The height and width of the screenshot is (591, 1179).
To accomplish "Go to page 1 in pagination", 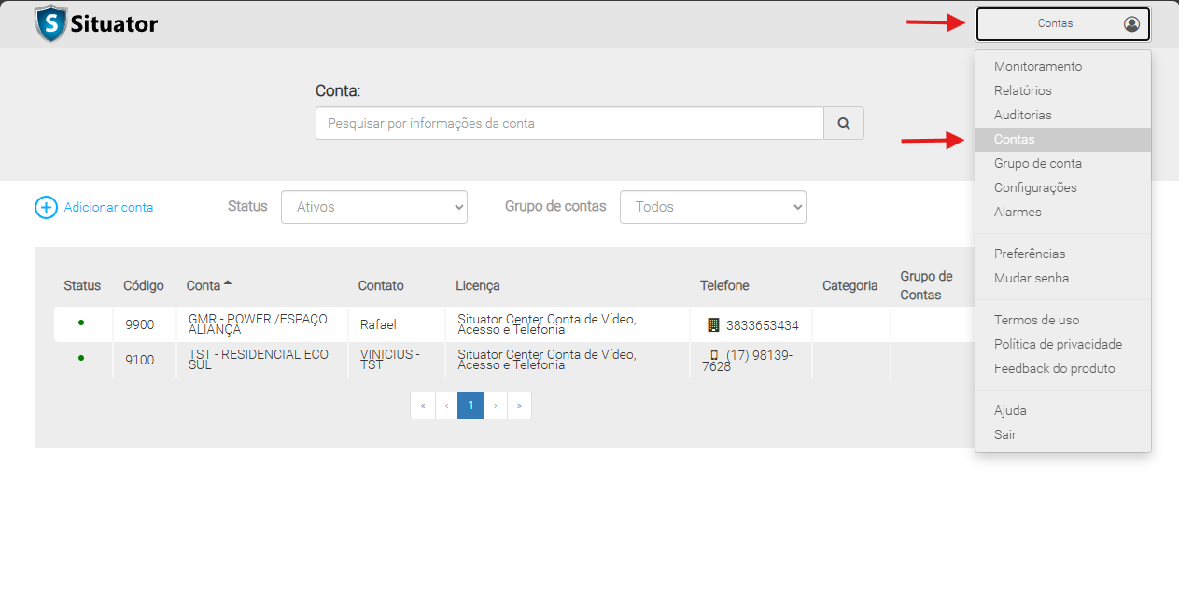I will (470, 405).
